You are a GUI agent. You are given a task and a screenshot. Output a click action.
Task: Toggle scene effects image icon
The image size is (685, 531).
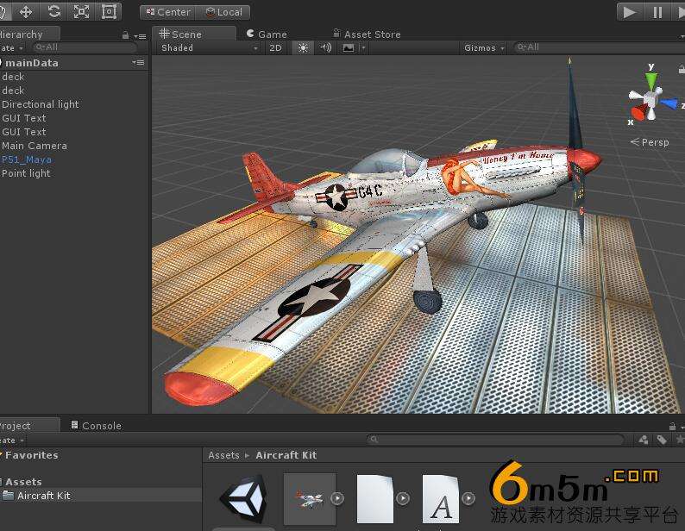point(349,47)
